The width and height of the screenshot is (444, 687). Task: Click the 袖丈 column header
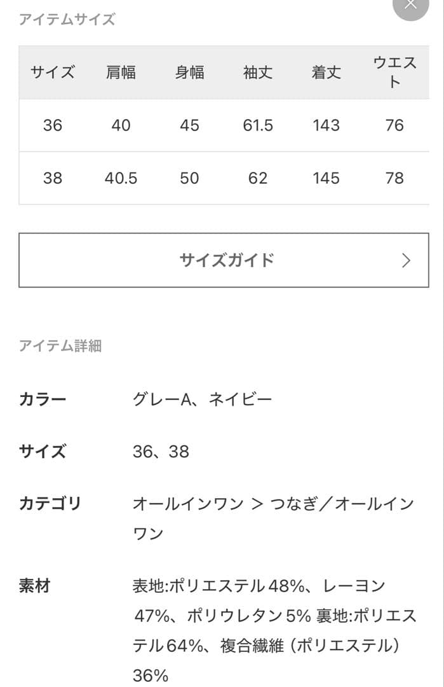point(257,73)
